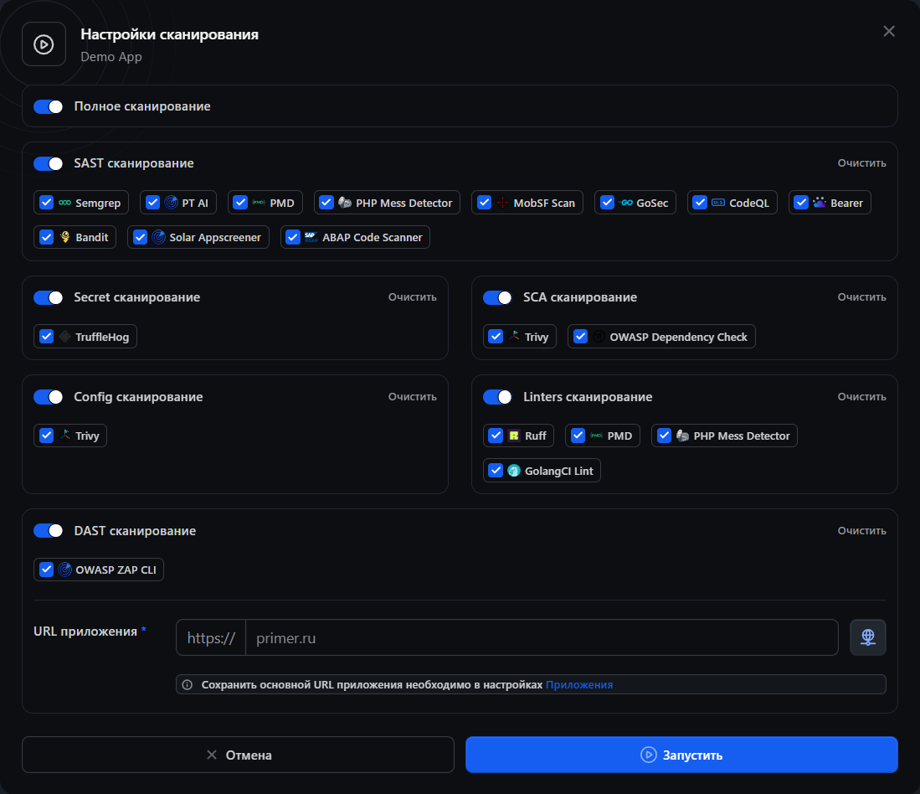The image size is (920, 794).
Task: Focus the primer.ru URL input field
Action: coord(542,638)
